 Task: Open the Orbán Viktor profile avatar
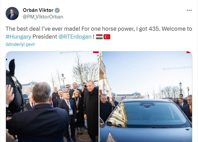click(x=12, y=14)
